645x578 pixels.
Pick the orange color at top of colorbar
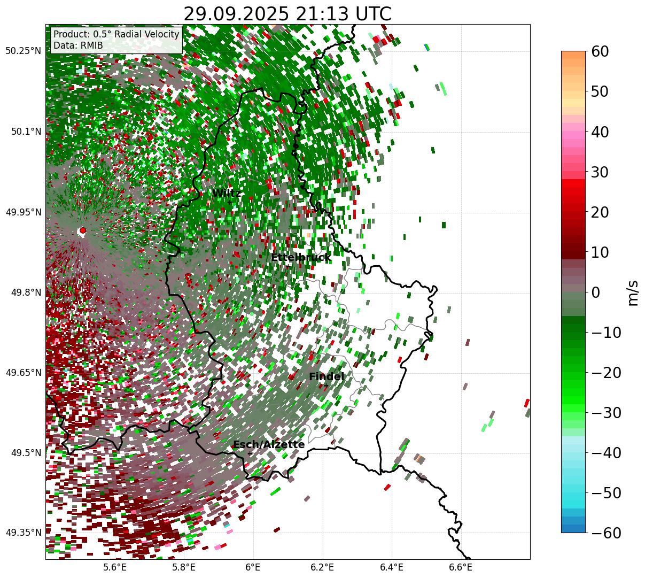click(x=573, y=55)
